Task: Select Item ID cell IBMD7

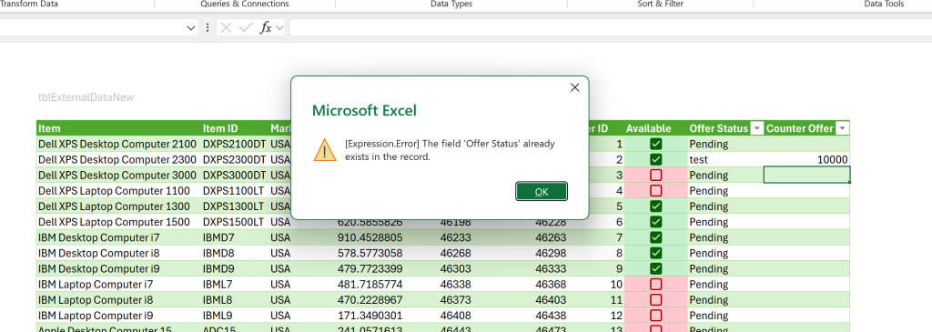Action: [235, 237]
